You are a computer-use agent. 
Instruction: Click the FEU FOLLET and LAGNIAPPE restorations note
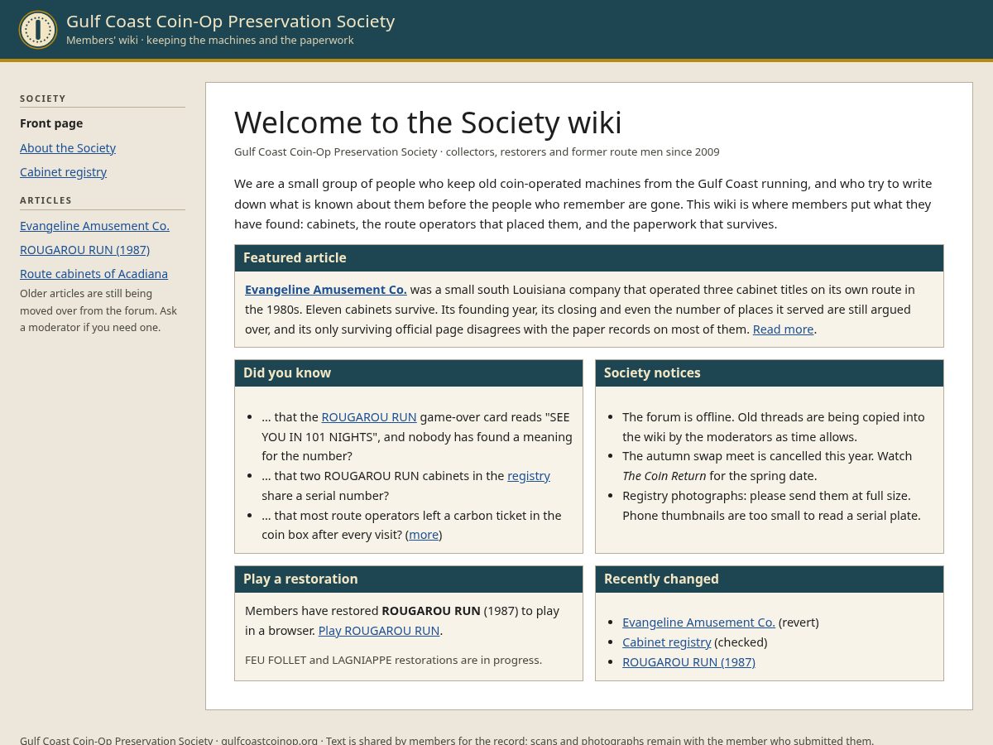[x=393, y=660]
